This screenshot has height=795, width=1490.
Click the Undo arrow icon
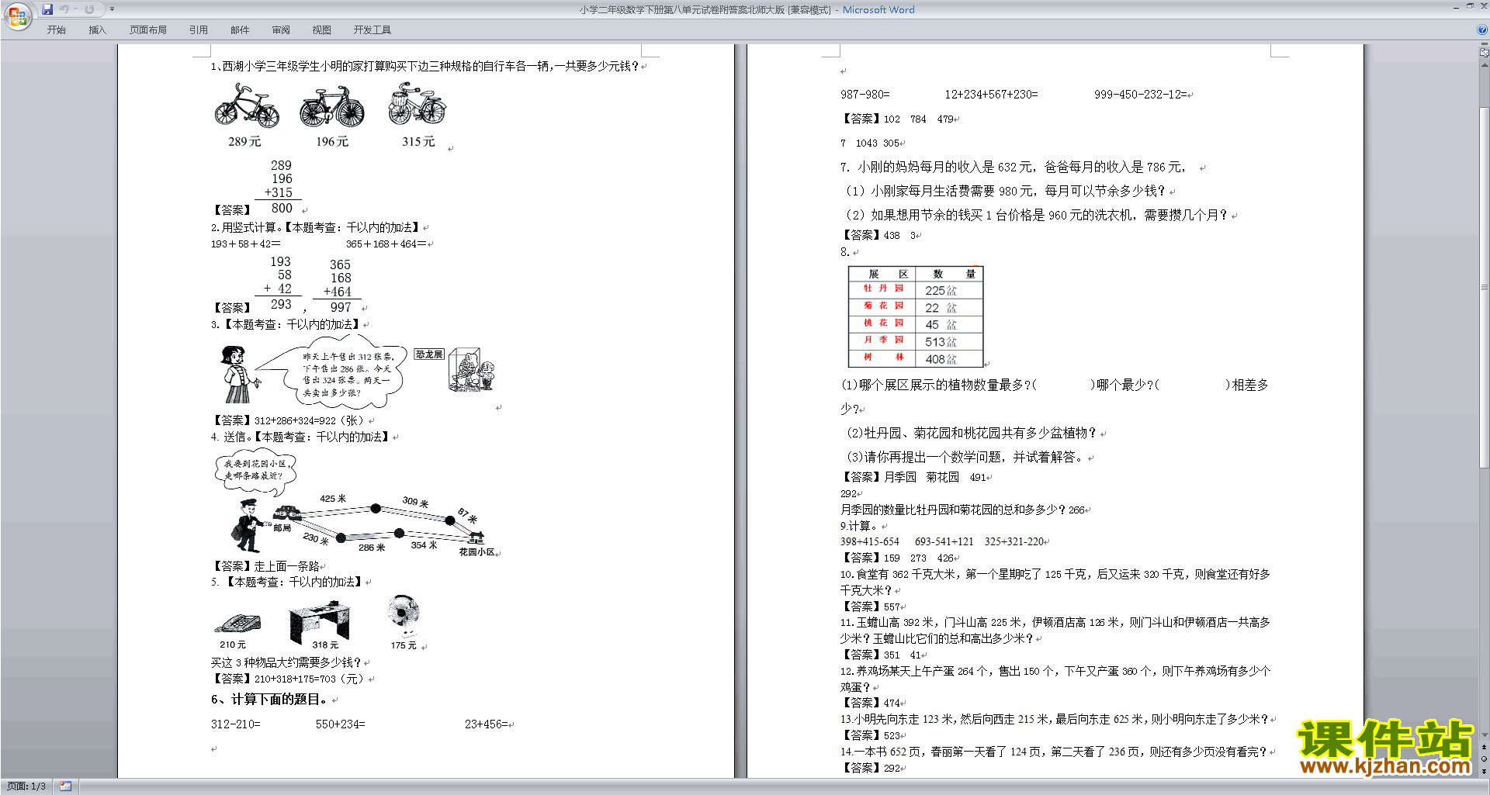tap(64, 9)
